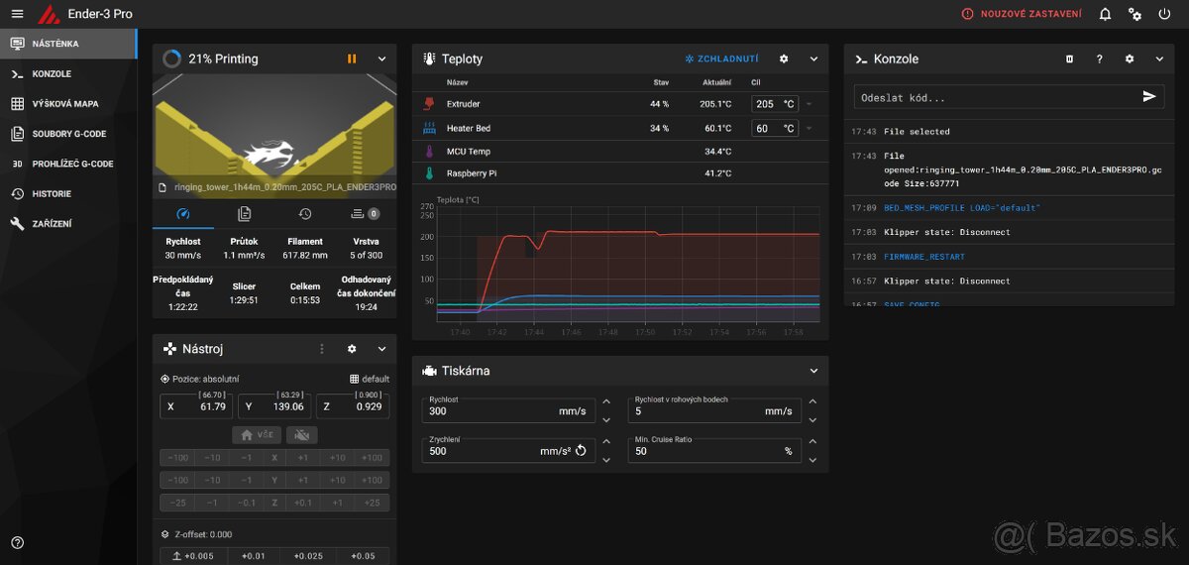Open temperature panel gear settings
Viewport: 1189px width, 565px height.
[784, 59]
